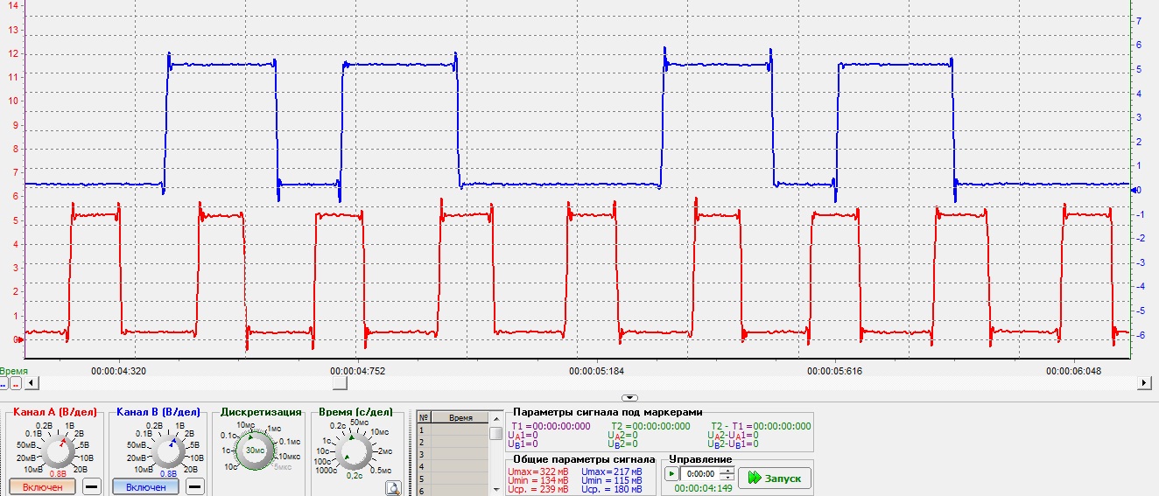1159x496 pixels.
Task: Click the magnifier zoom icon under the Время knob
Action: point(394,488)
